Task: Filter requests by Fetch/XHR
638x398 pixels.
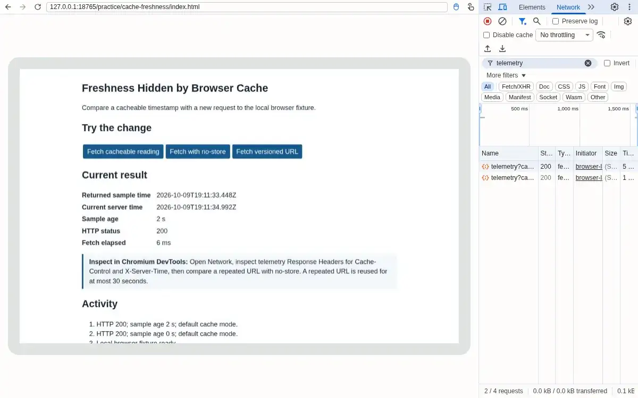Action: [x=516, y=86]
